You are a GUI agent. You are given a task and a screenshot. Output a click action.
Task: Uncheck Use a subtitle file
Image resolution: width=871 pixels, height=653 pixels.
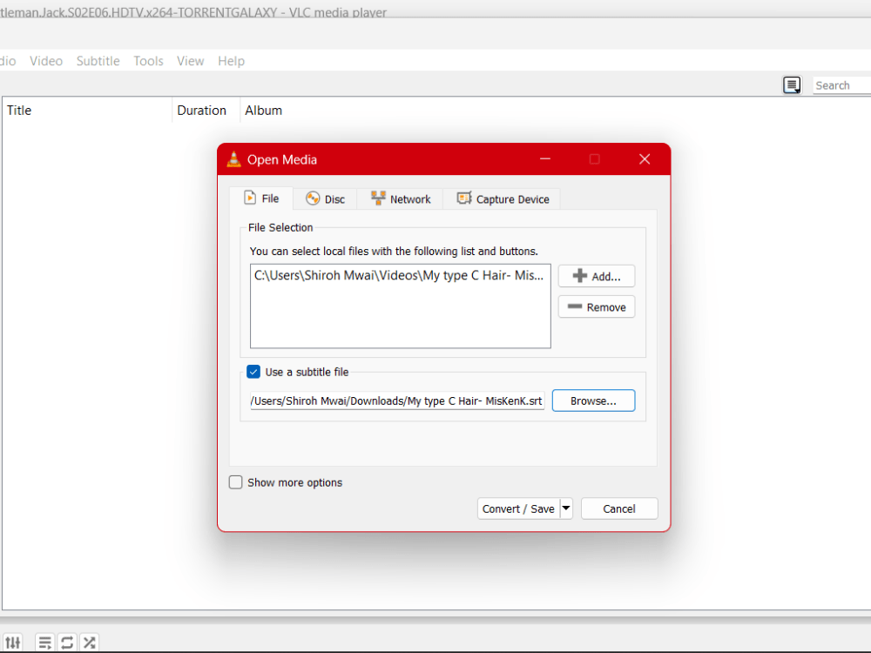pyautogui.click(x=253, y=372)
